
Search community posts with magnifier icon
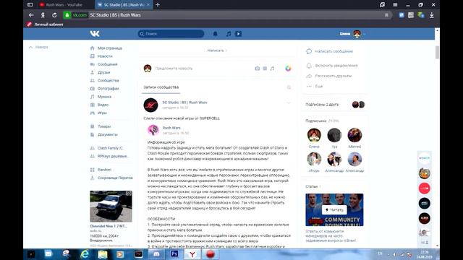coord(289,87)
